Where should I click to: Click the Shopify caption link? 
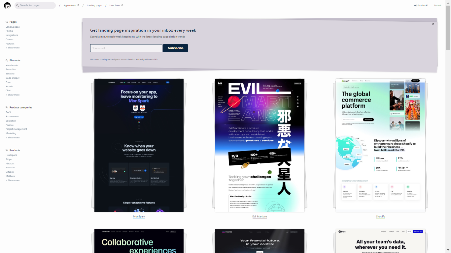pos(380,217)
